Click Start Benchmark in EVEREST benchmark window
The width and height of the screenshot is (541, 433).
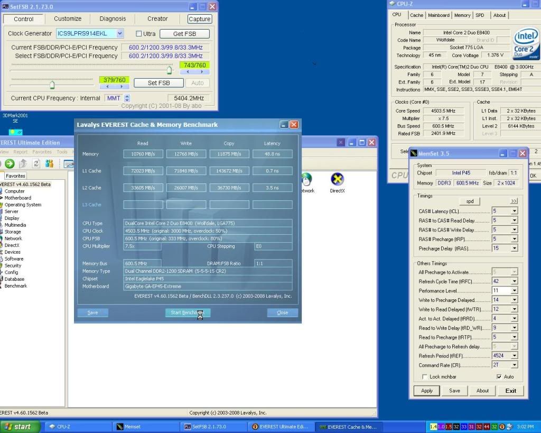coord(188,312)
